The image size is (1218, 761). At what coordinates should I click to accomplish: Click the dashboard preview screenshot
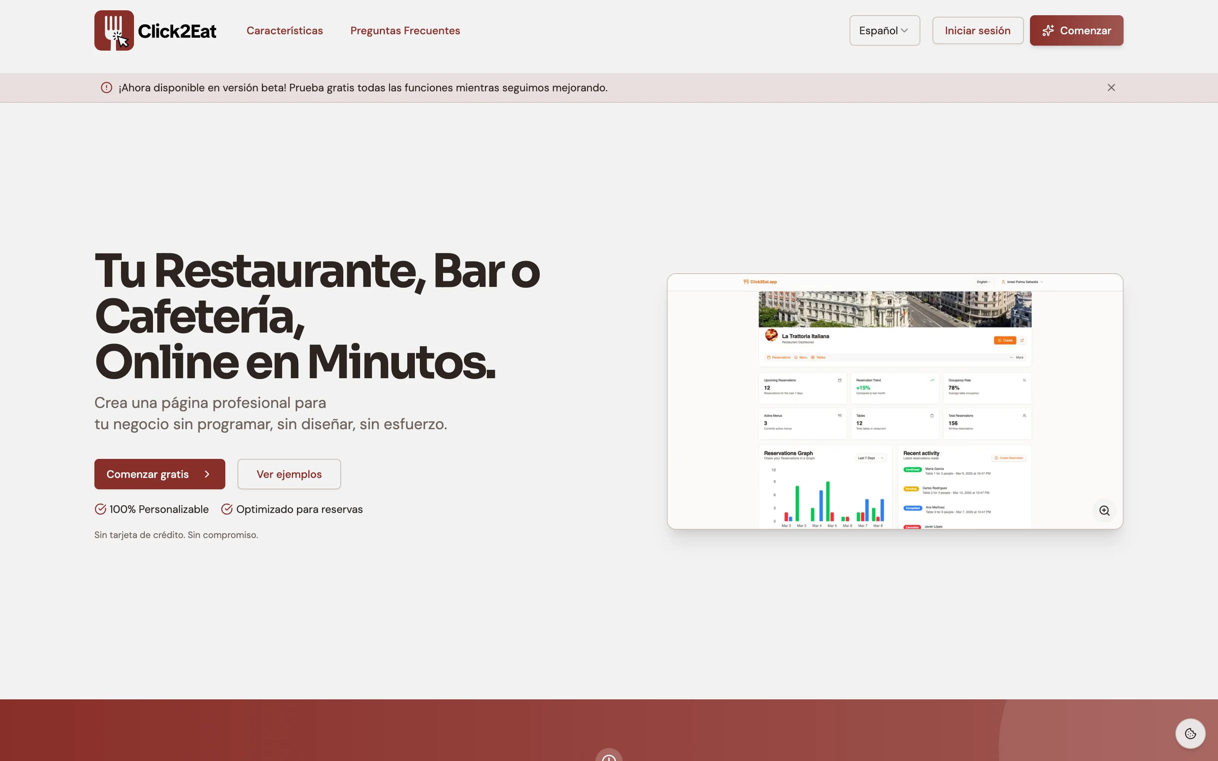click(x=895, y=401)
